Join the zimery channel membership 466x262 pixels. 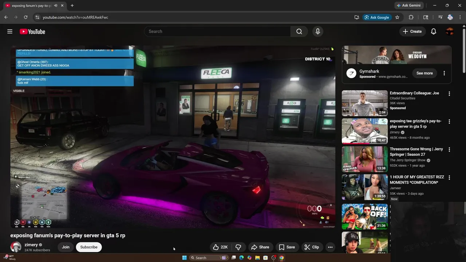coord(66,247)
